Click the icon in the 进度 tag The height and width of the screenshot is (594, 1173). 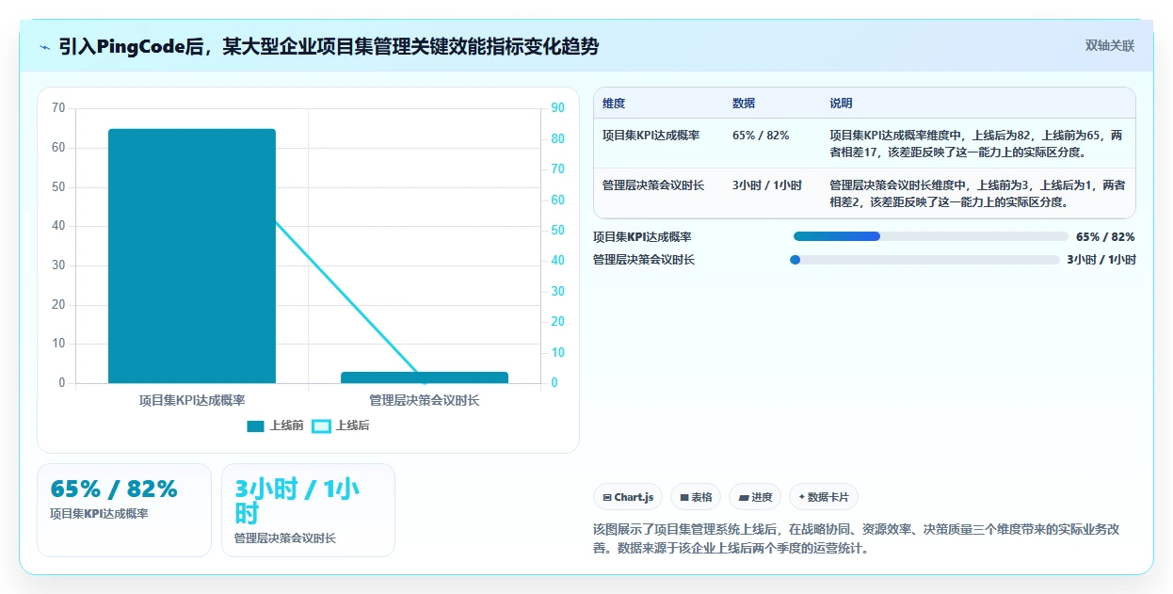(744, 497)
